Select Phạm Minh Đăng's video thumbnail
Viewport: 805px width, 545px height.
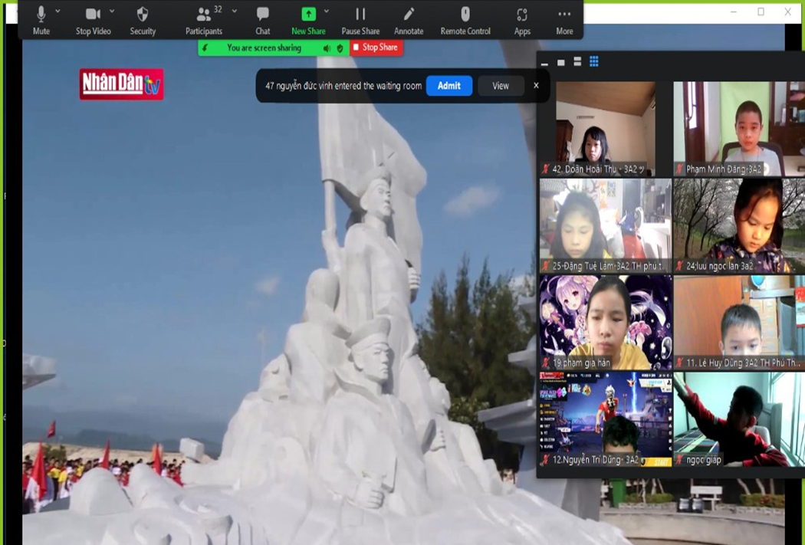tap(739, 129)
